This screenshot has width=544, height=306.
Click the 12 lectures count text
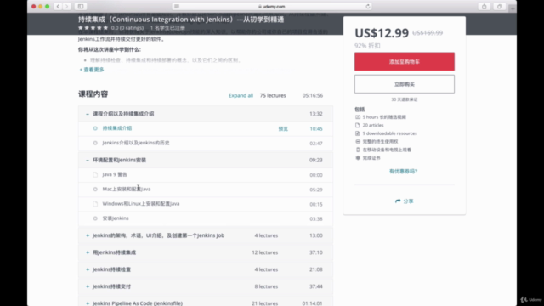(264, 252)
